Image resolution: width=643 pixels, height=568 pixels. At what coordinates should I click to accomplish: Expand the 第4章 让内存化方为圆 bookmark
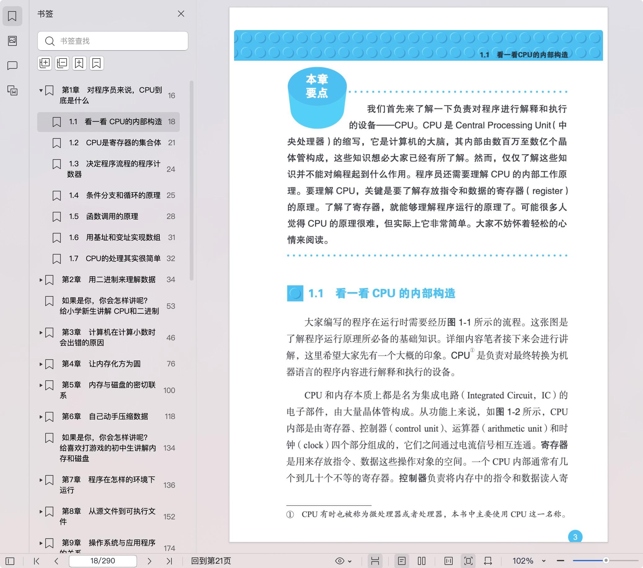pyautogui.click(x=41, y=364)
